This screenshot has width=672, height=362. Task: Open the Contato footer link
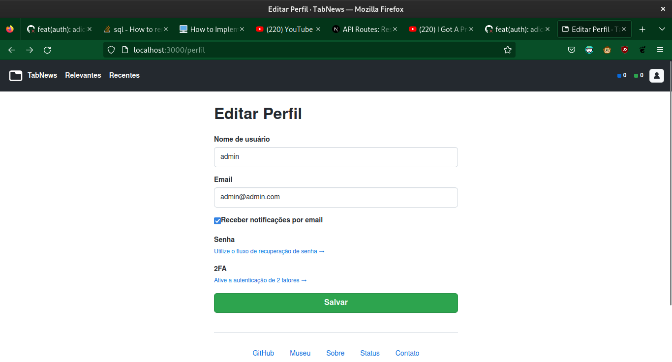click(x=407, y=353)
